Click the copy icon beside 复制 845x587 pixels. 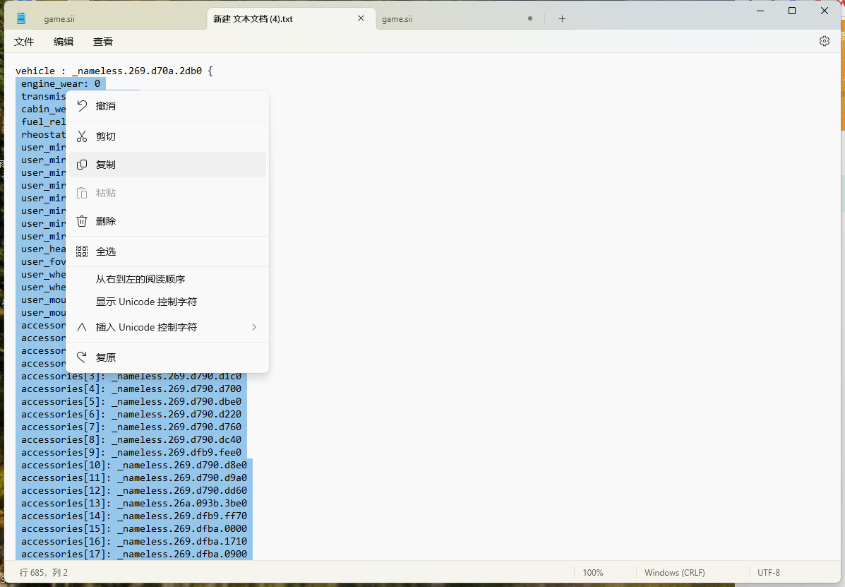point(82,165)
